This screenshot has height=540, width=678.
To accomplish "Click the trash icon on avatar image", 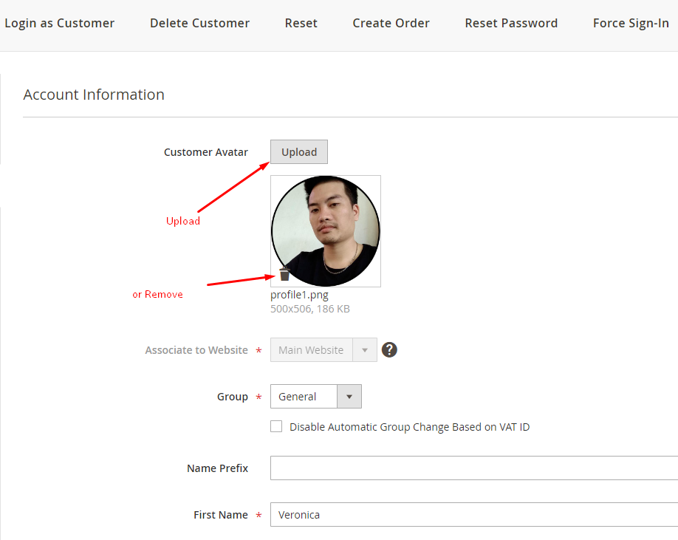I will click(x=284, y=274).
